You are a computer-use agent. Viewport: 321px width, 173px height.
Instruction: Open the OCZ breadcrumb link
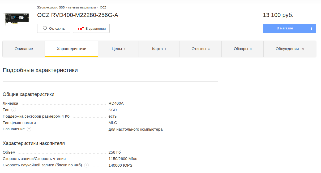(103, 7)
